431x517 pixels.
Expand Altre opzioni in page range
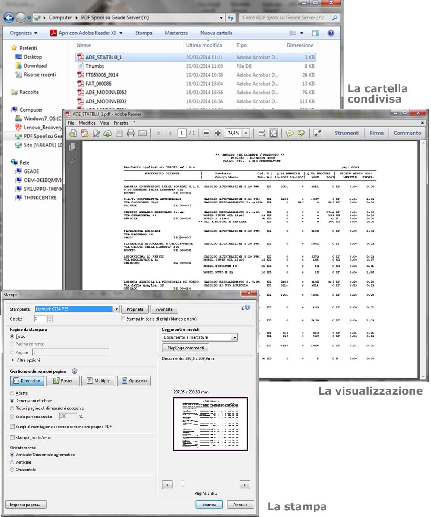(x=12, y=360)
